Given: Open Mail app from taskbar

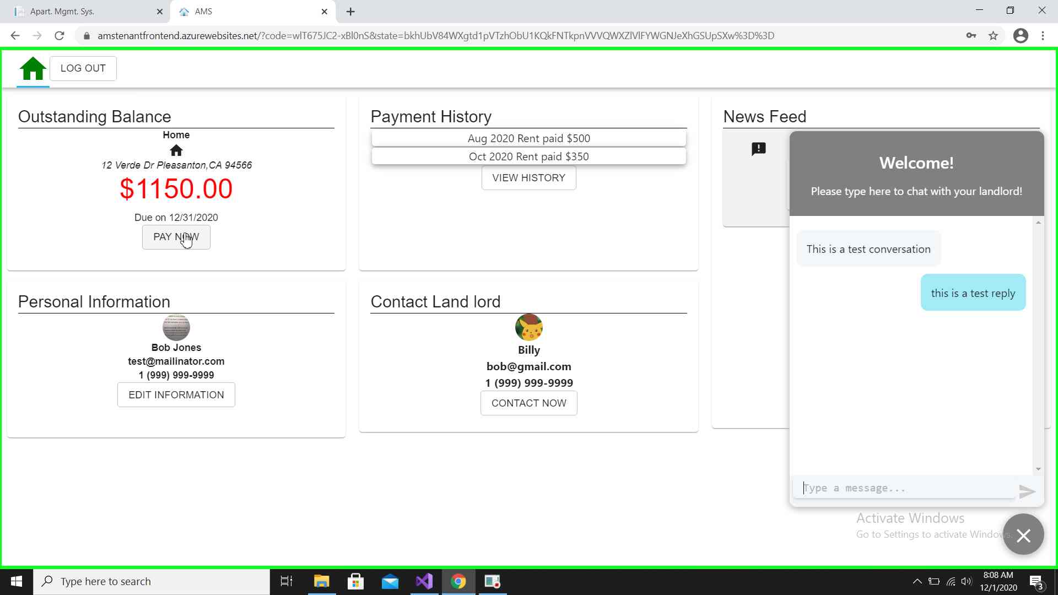Looking at the screenshot, I should pyautogui.click(x=390, y=581).
